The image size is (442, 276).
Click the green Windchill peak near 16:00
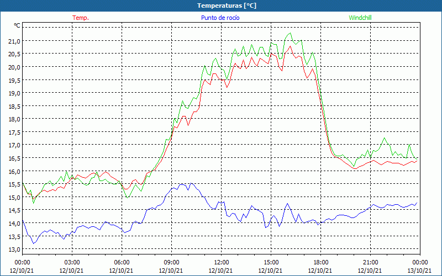pos(290,33)
